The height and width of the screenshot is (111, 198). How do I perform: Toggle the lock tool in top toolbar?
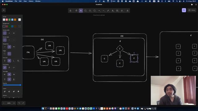tap(71, 11)
